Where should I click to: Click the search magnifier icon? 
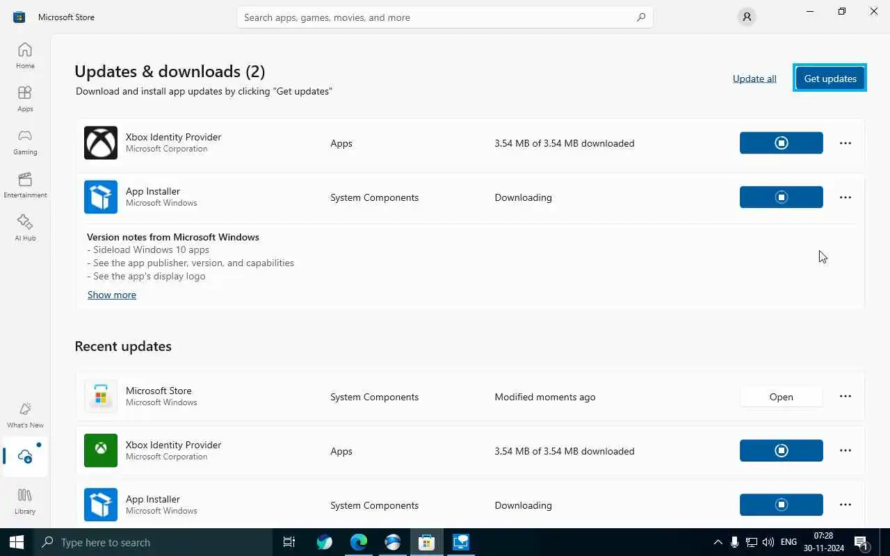(641, 17)
